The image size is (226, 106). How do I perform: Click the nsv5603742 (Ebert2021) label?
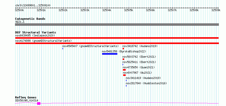coord(139,57)
